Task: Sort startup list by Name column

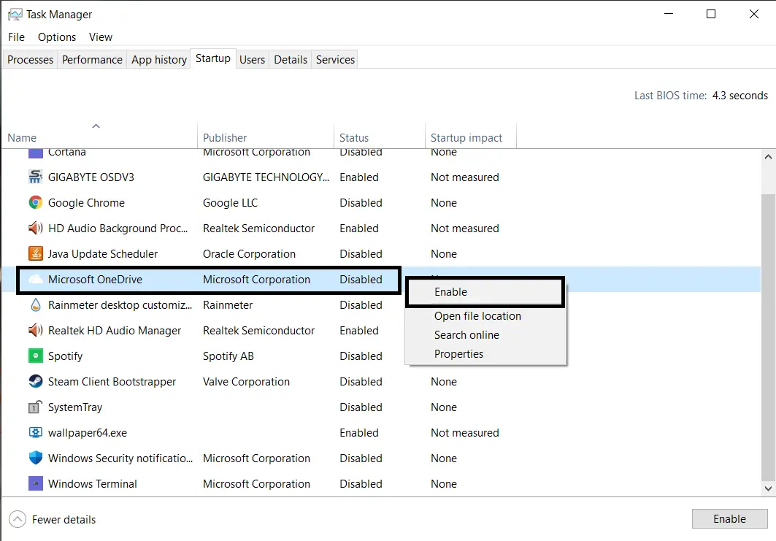Action: pos(99,135)
